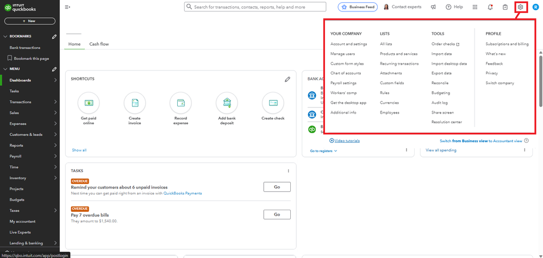This screenshot has height=258, width=543.
Task: Open Subscriptions and billing
Action: click(x=507, y=44)
